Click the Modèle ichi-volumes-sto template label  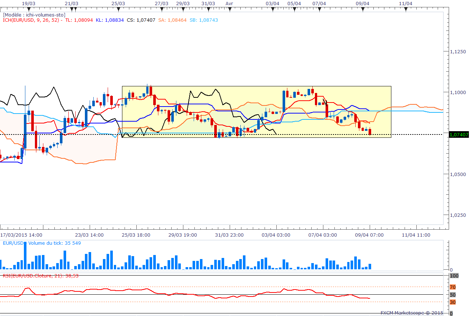[34, 15]
